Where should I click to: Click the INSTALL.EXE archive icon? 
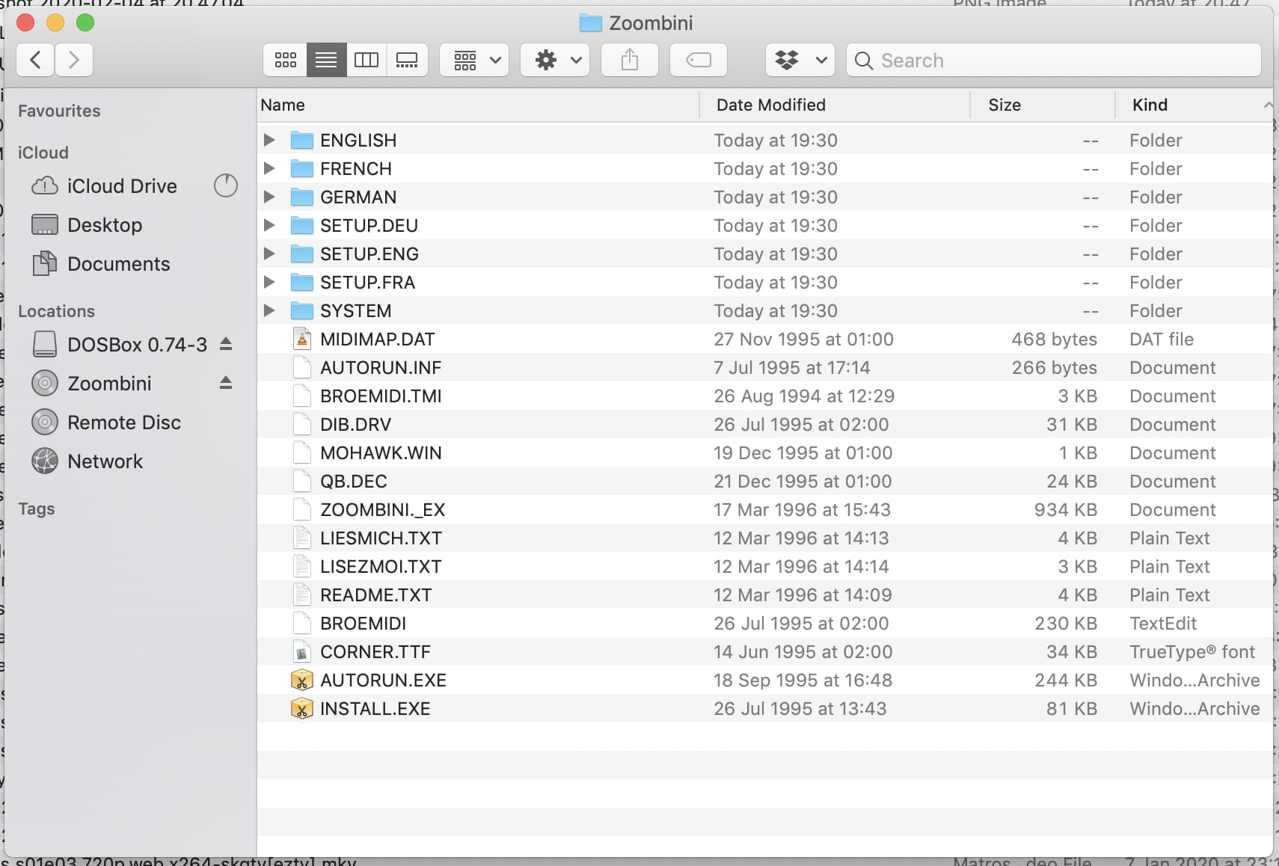pos(301,708)
